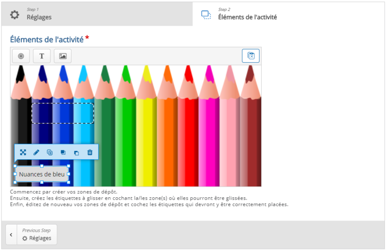The image size is (387, 250).
Task: Click the Réglages gear icon in header
Action: (x=15, y=15)
